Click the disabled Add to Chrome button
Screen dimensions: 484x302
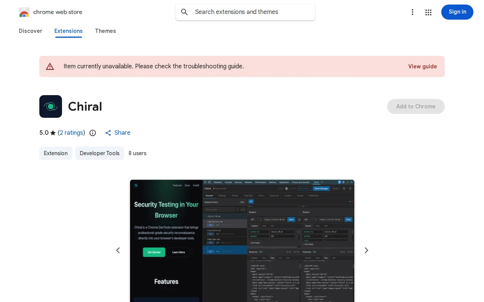tap(416, 106)
